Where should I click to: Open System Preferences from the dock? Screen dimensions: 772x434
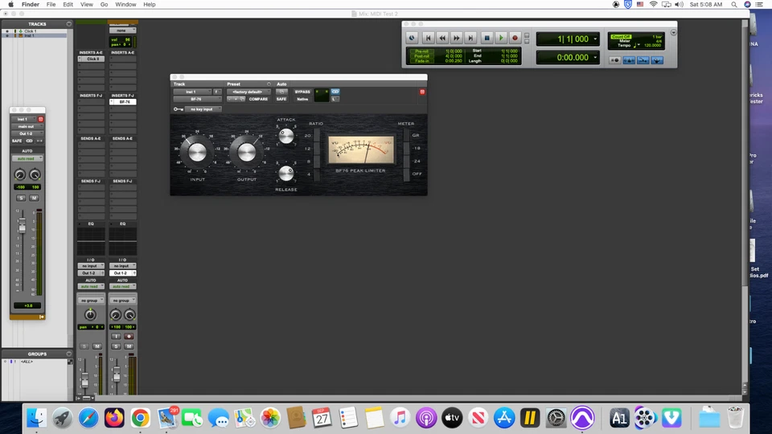pos(556,418)
